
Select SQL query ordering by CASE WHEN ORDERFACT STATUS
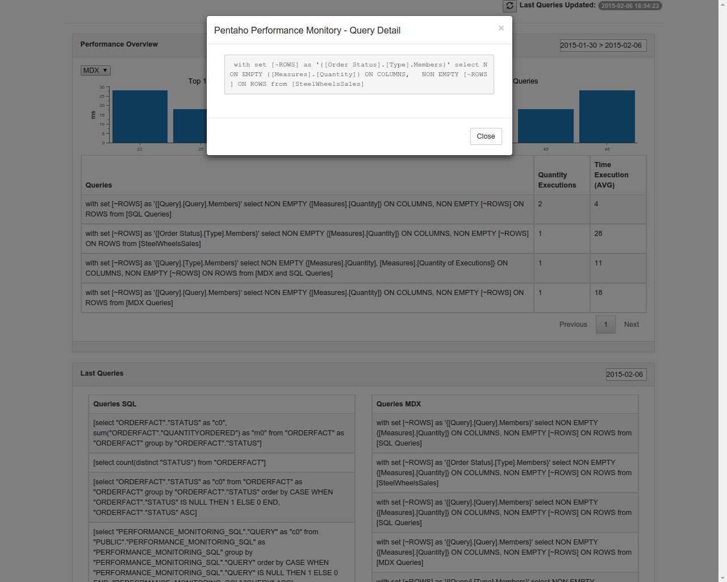point(222,497)
